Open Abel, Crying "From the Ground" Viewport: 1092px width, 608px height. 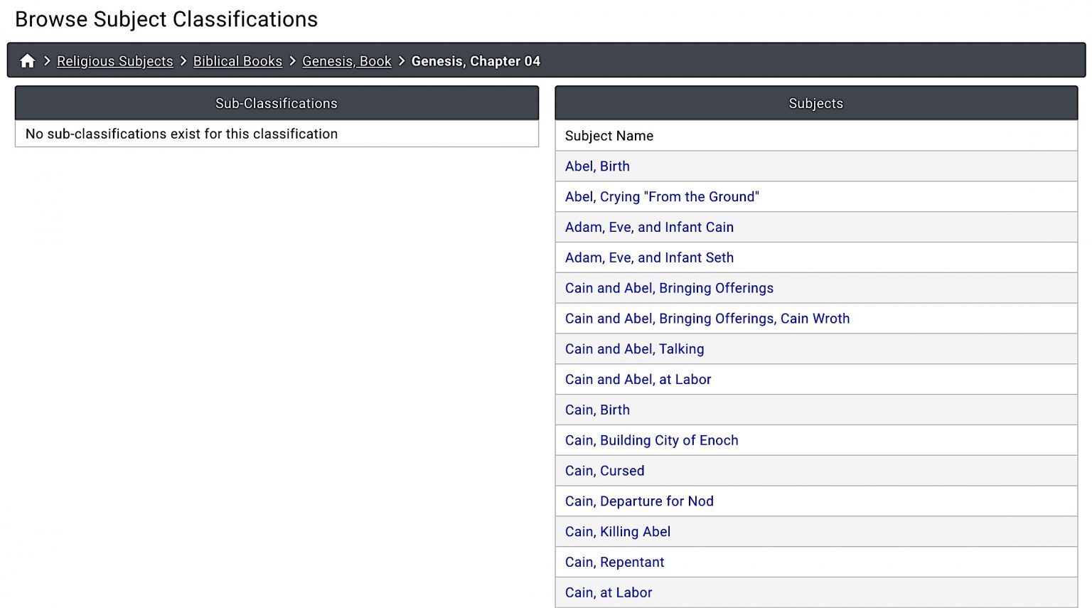click(x=662, y=197)
